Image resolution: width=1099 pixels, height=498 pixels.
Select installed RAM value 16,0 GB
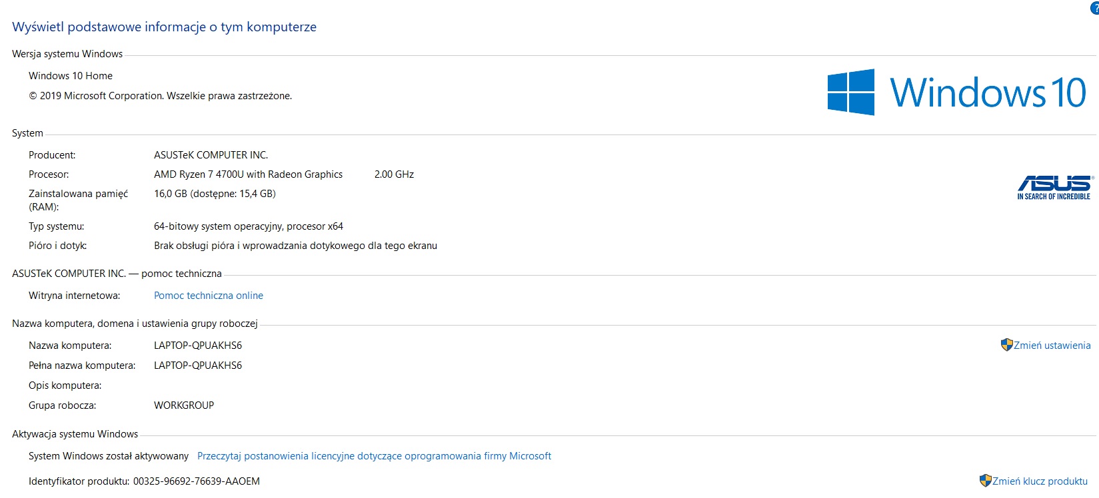(x=215, y=194)
